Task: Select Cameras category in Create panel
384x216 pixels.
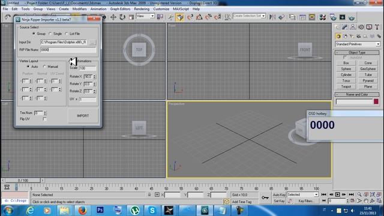Action: tap(359, 36)
